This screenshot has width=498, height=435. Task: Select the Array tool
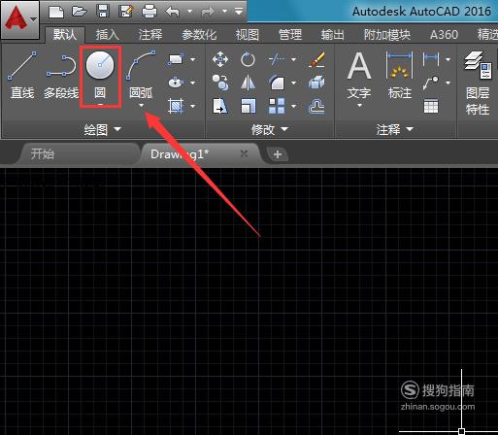pos(277,106)
